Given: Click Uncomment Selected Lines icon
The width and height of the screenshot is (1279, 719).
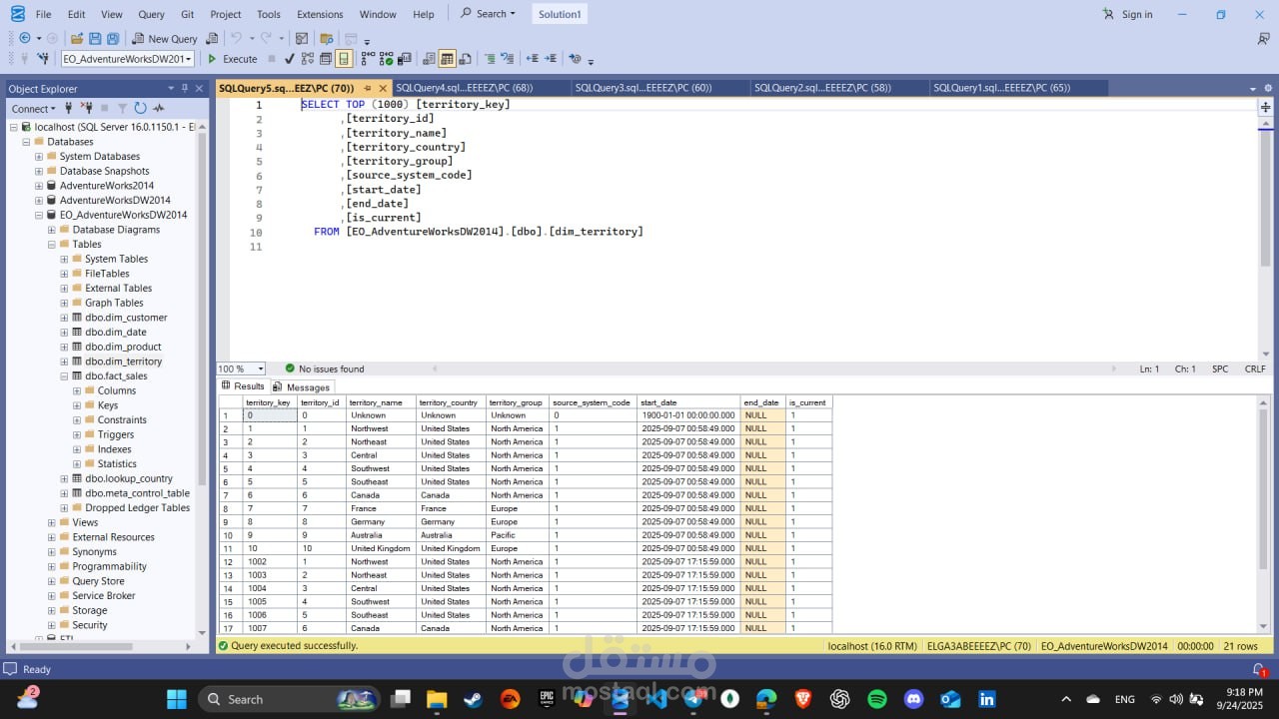Looking at the screenshot, I should click(x=508, y=59).
